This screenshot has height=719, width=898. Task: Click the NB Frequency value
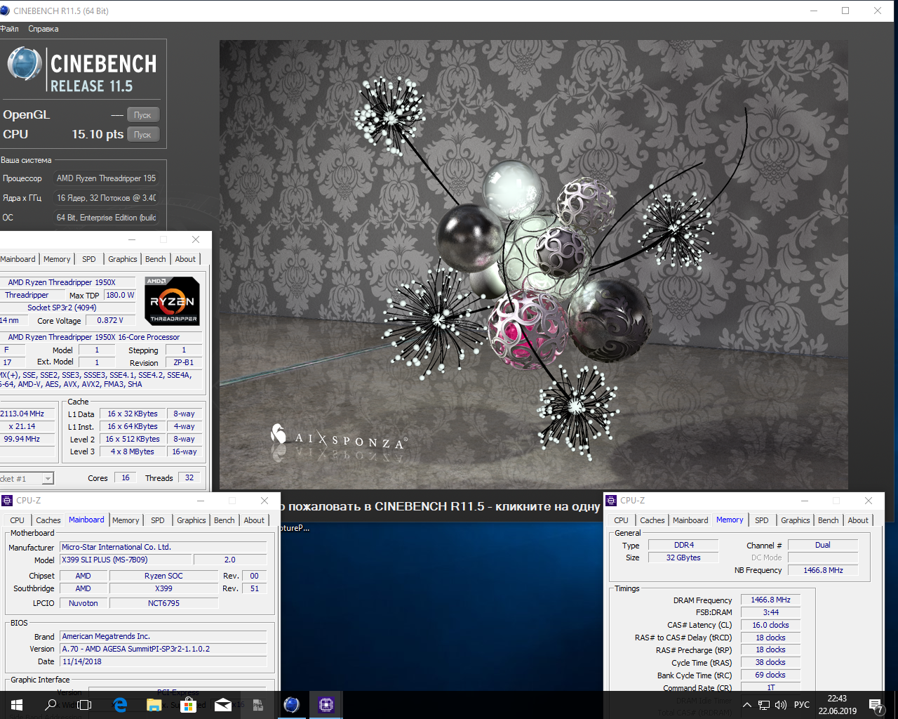coord(823,570)
